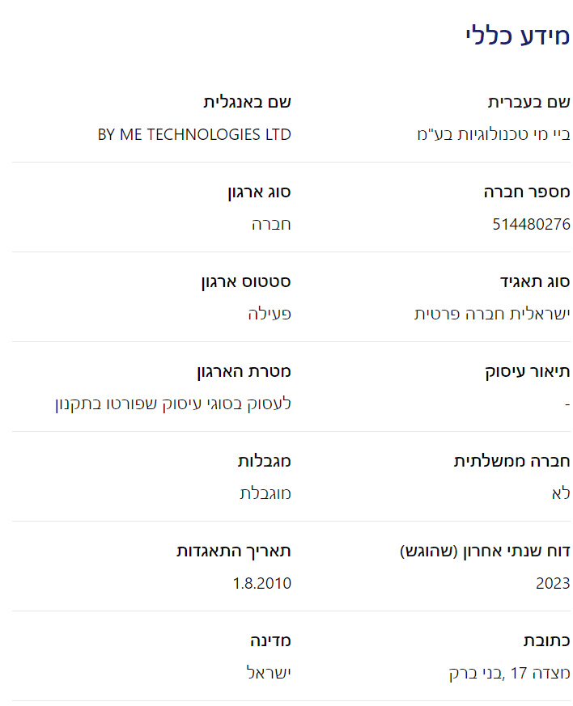
Task: Click incorporation date 1.8.2010
Action: [x=262, y=584]
